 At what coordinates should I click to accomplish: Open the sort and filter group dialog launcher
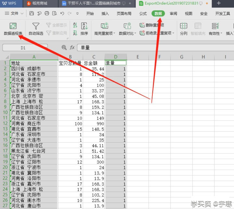[x=68, y=38]
